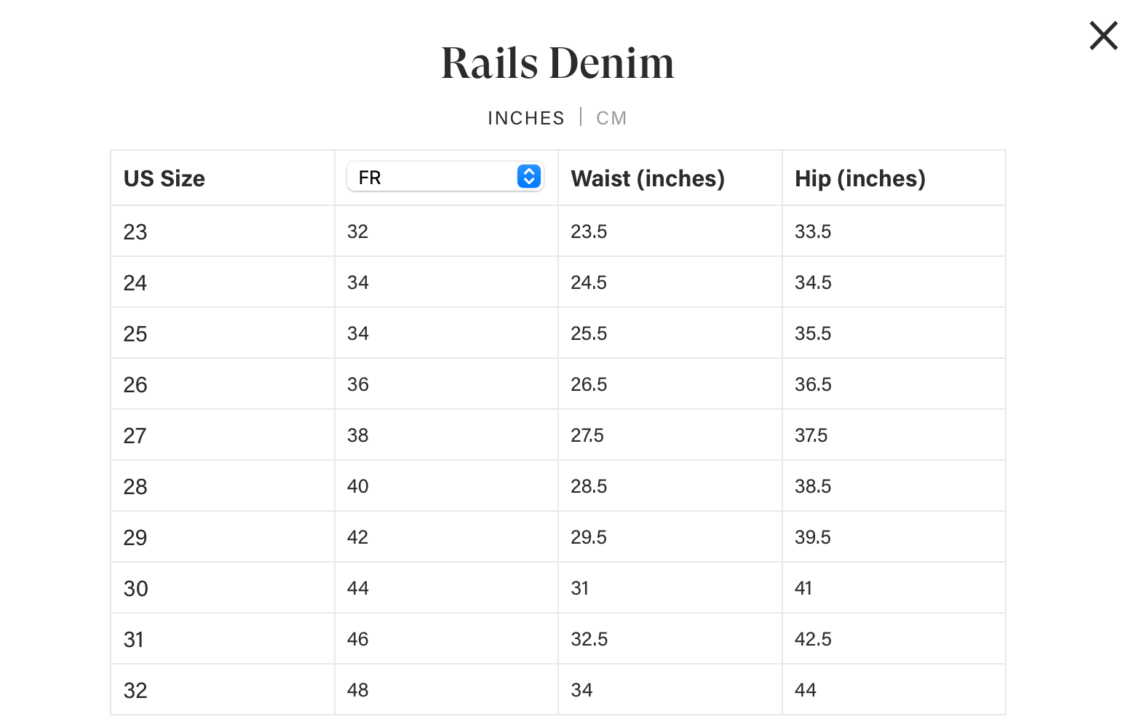
Task: Click waist measurement 24.5 cell
Action: coord(589,283)
